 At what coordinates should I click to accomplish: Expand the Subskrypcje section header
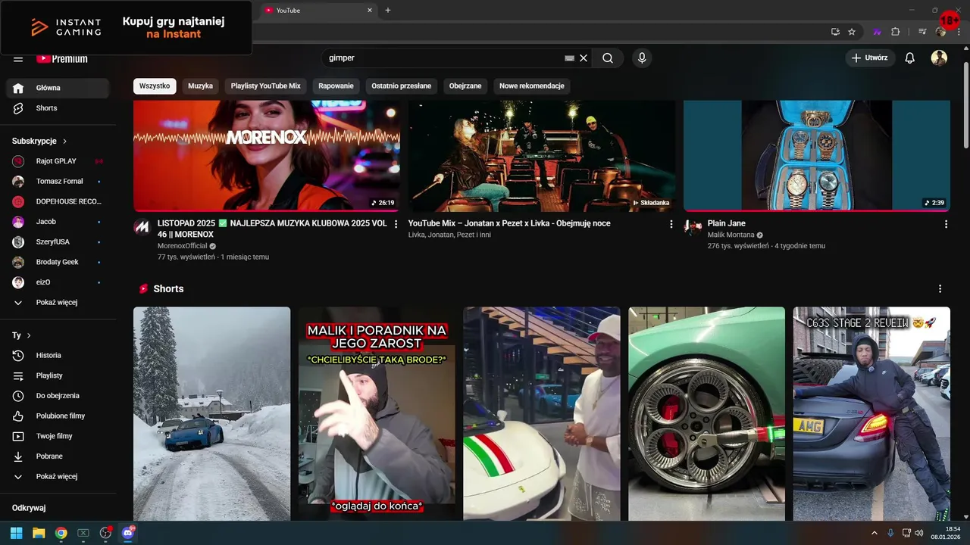[x=39, y=141]
